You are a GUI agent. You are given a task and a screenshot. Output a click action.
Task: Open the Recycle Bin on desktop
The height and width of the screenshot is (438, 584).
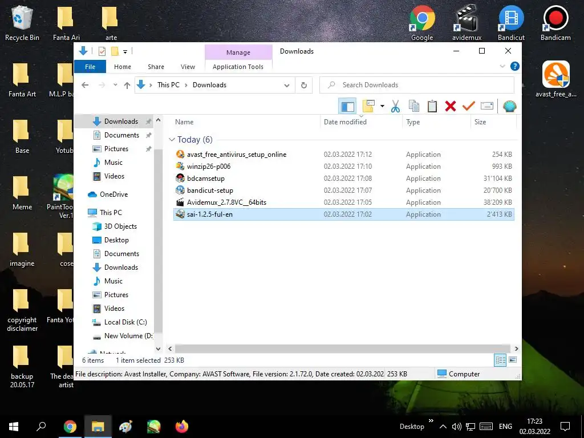[22, 23]
